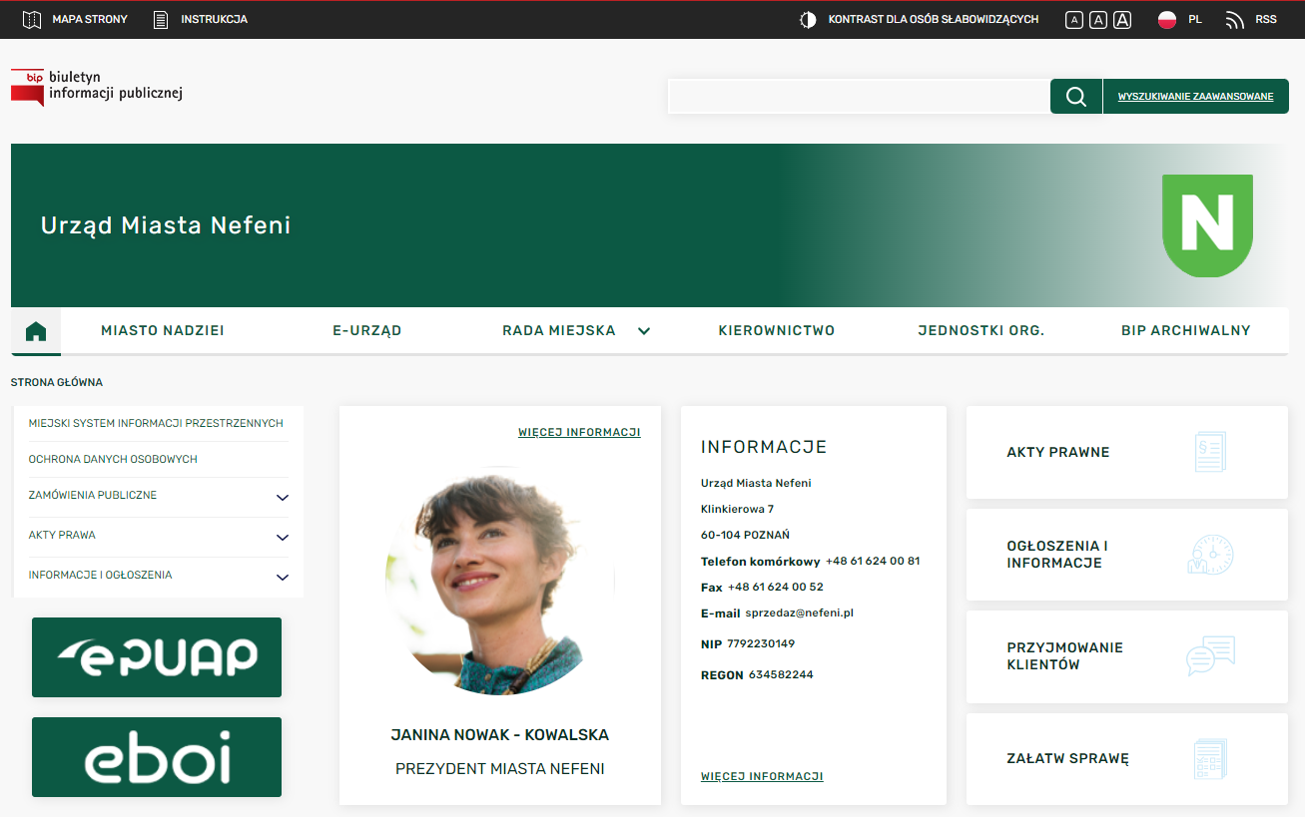The width and height of the screenshot is (1305, 817).
Task: Open the Kierownictwo menu item
Action: click(x=777, y=331)
